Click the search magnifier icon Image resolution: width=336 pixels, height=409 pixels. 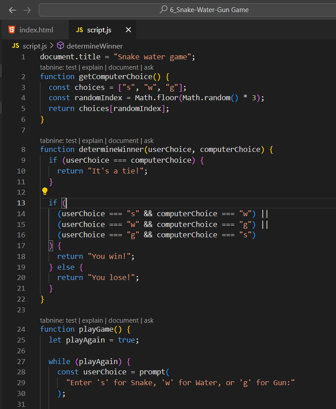tap(164, 9)
